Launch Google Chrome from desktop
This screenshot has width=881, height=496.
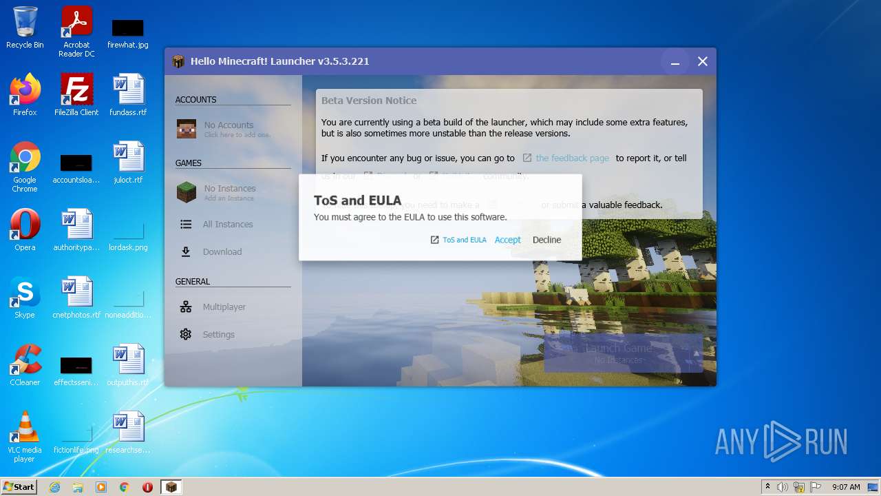coord(25,167)
